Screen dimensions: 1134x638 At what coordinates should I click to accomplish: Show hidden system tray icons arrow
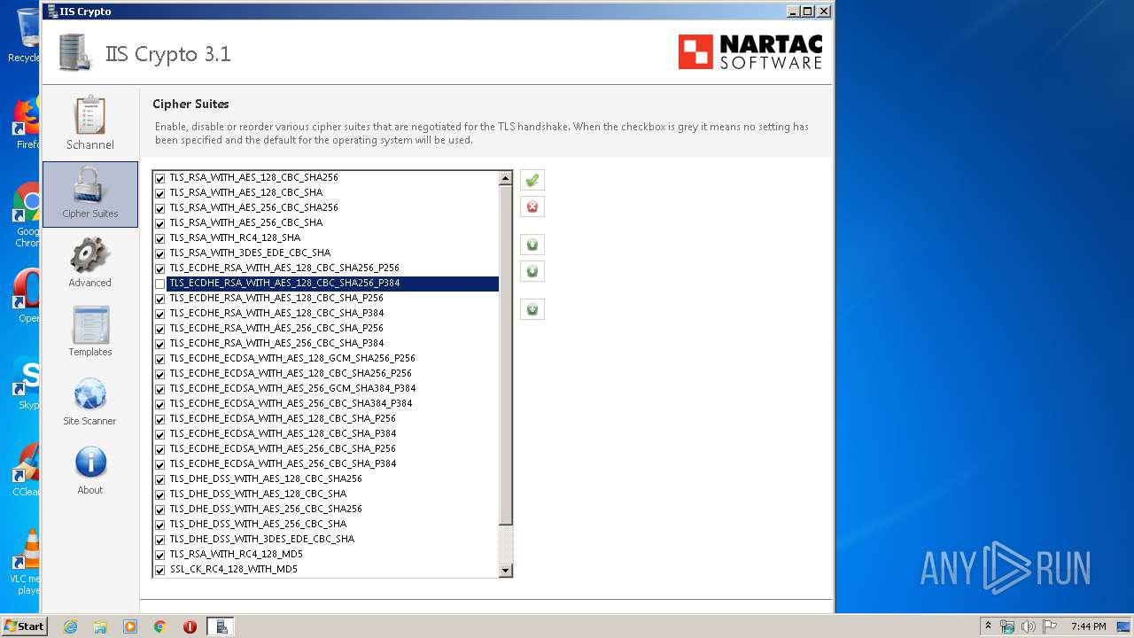coord(988,626)
